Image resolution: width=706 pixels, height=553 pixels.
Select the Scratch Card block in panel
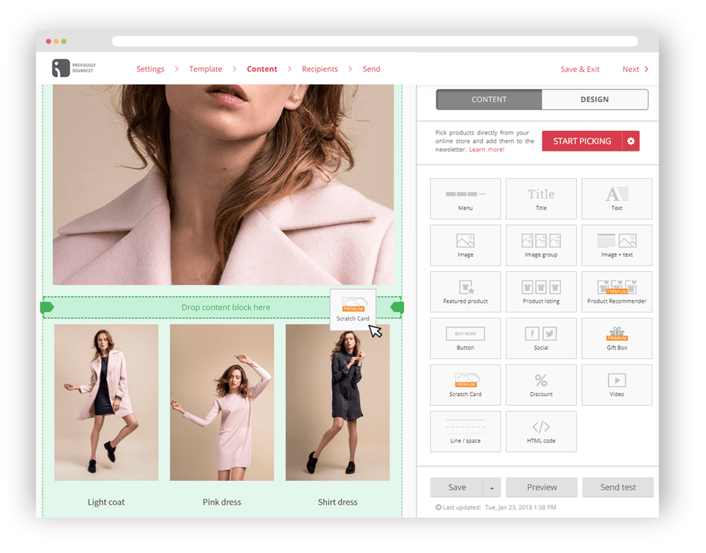[x=465, y=385]
